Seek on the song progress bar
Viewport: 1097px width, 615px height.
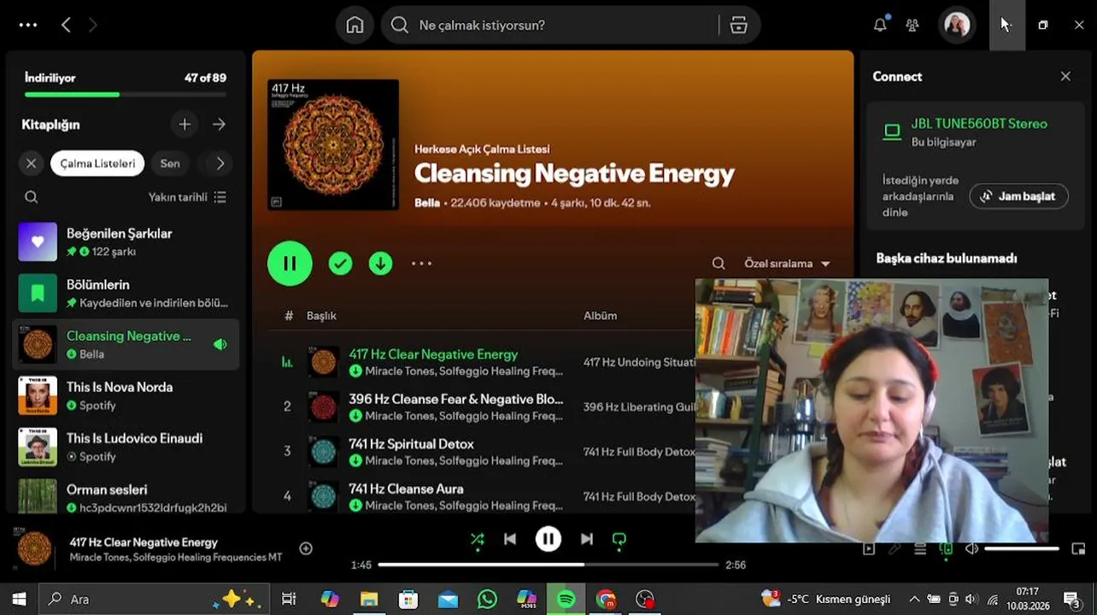[548, 565]
